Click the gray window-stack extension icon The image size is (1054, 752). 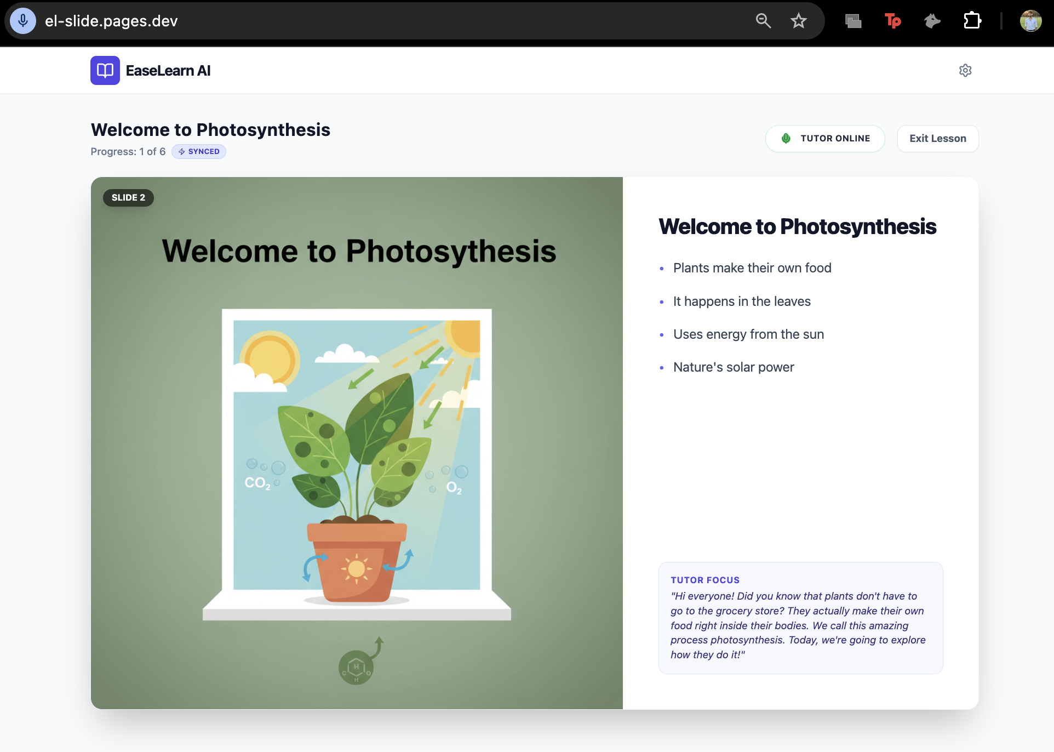pos(853,21)
